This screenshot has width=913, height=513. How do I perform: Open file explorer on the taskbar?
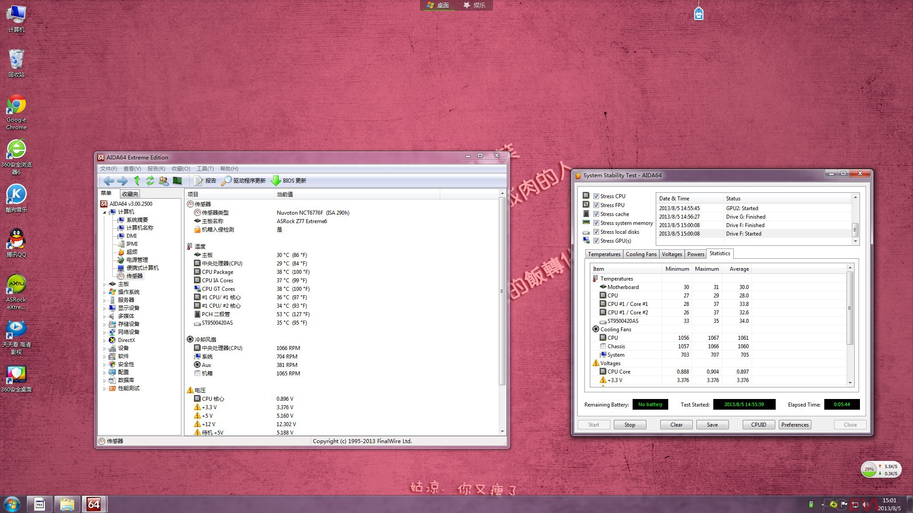[x=67, y=504]
